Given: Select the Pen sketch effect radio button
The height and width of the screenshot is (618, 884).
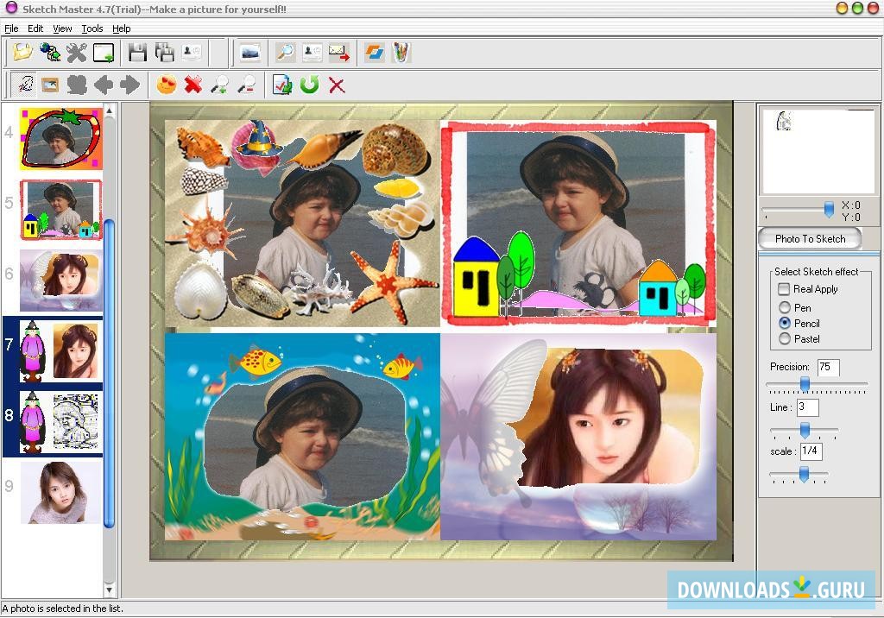Looking at the screenshot, I should point(785,307).
